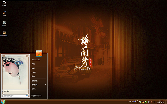Select 运行... in the Start menu

pyautogui.click(x=34, y=89)
